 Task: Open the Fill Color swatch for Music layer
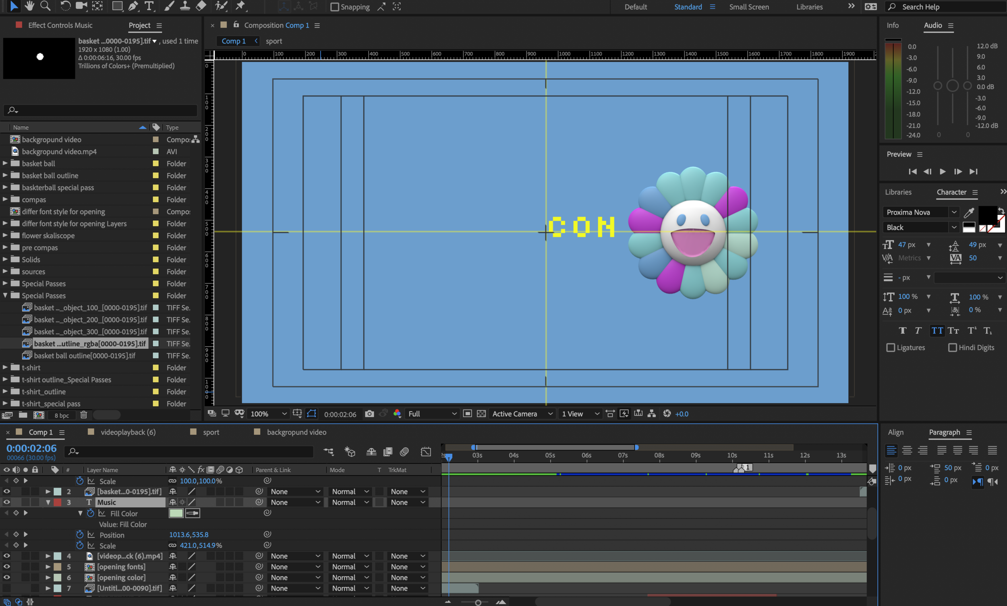pyautogui.click(x=176, y=513)
